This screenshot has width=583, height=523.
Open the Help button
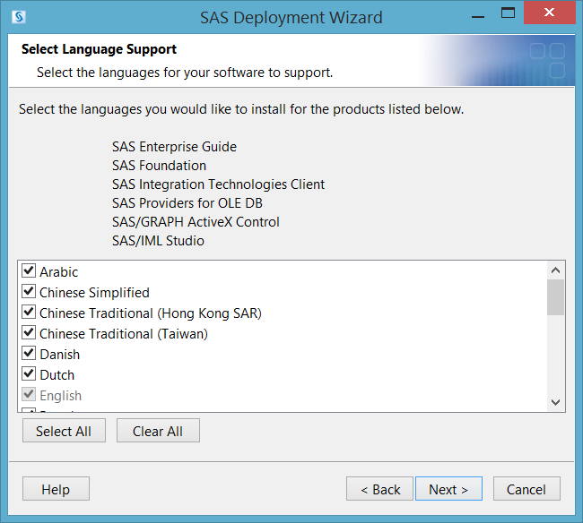click(x=56, y=489)
